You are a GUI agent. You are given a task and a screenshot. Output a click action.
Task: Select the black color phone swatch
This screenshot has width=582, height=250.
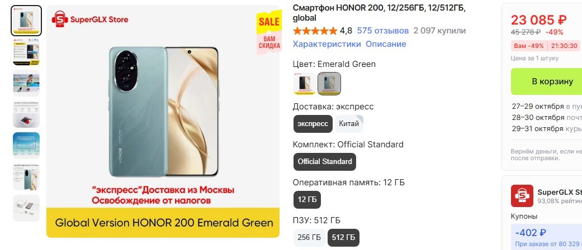[304, 84]
